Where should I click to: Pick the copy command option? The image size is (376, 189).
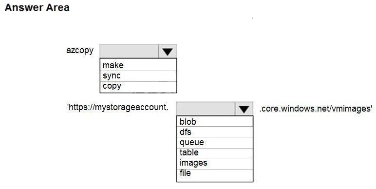coord(138,87)
